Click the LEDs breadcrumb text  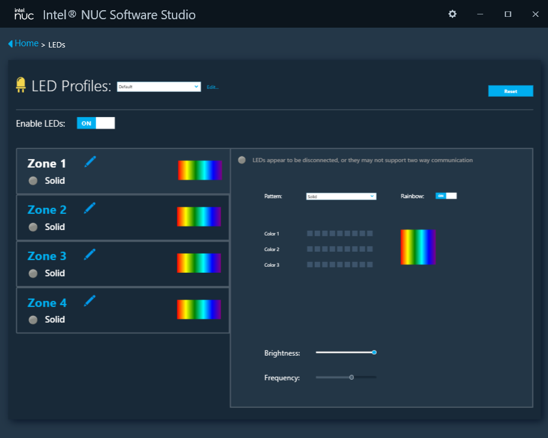56,44
